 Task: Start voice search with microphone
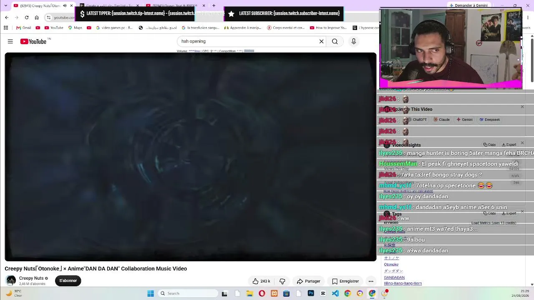(x=354, y=41)
